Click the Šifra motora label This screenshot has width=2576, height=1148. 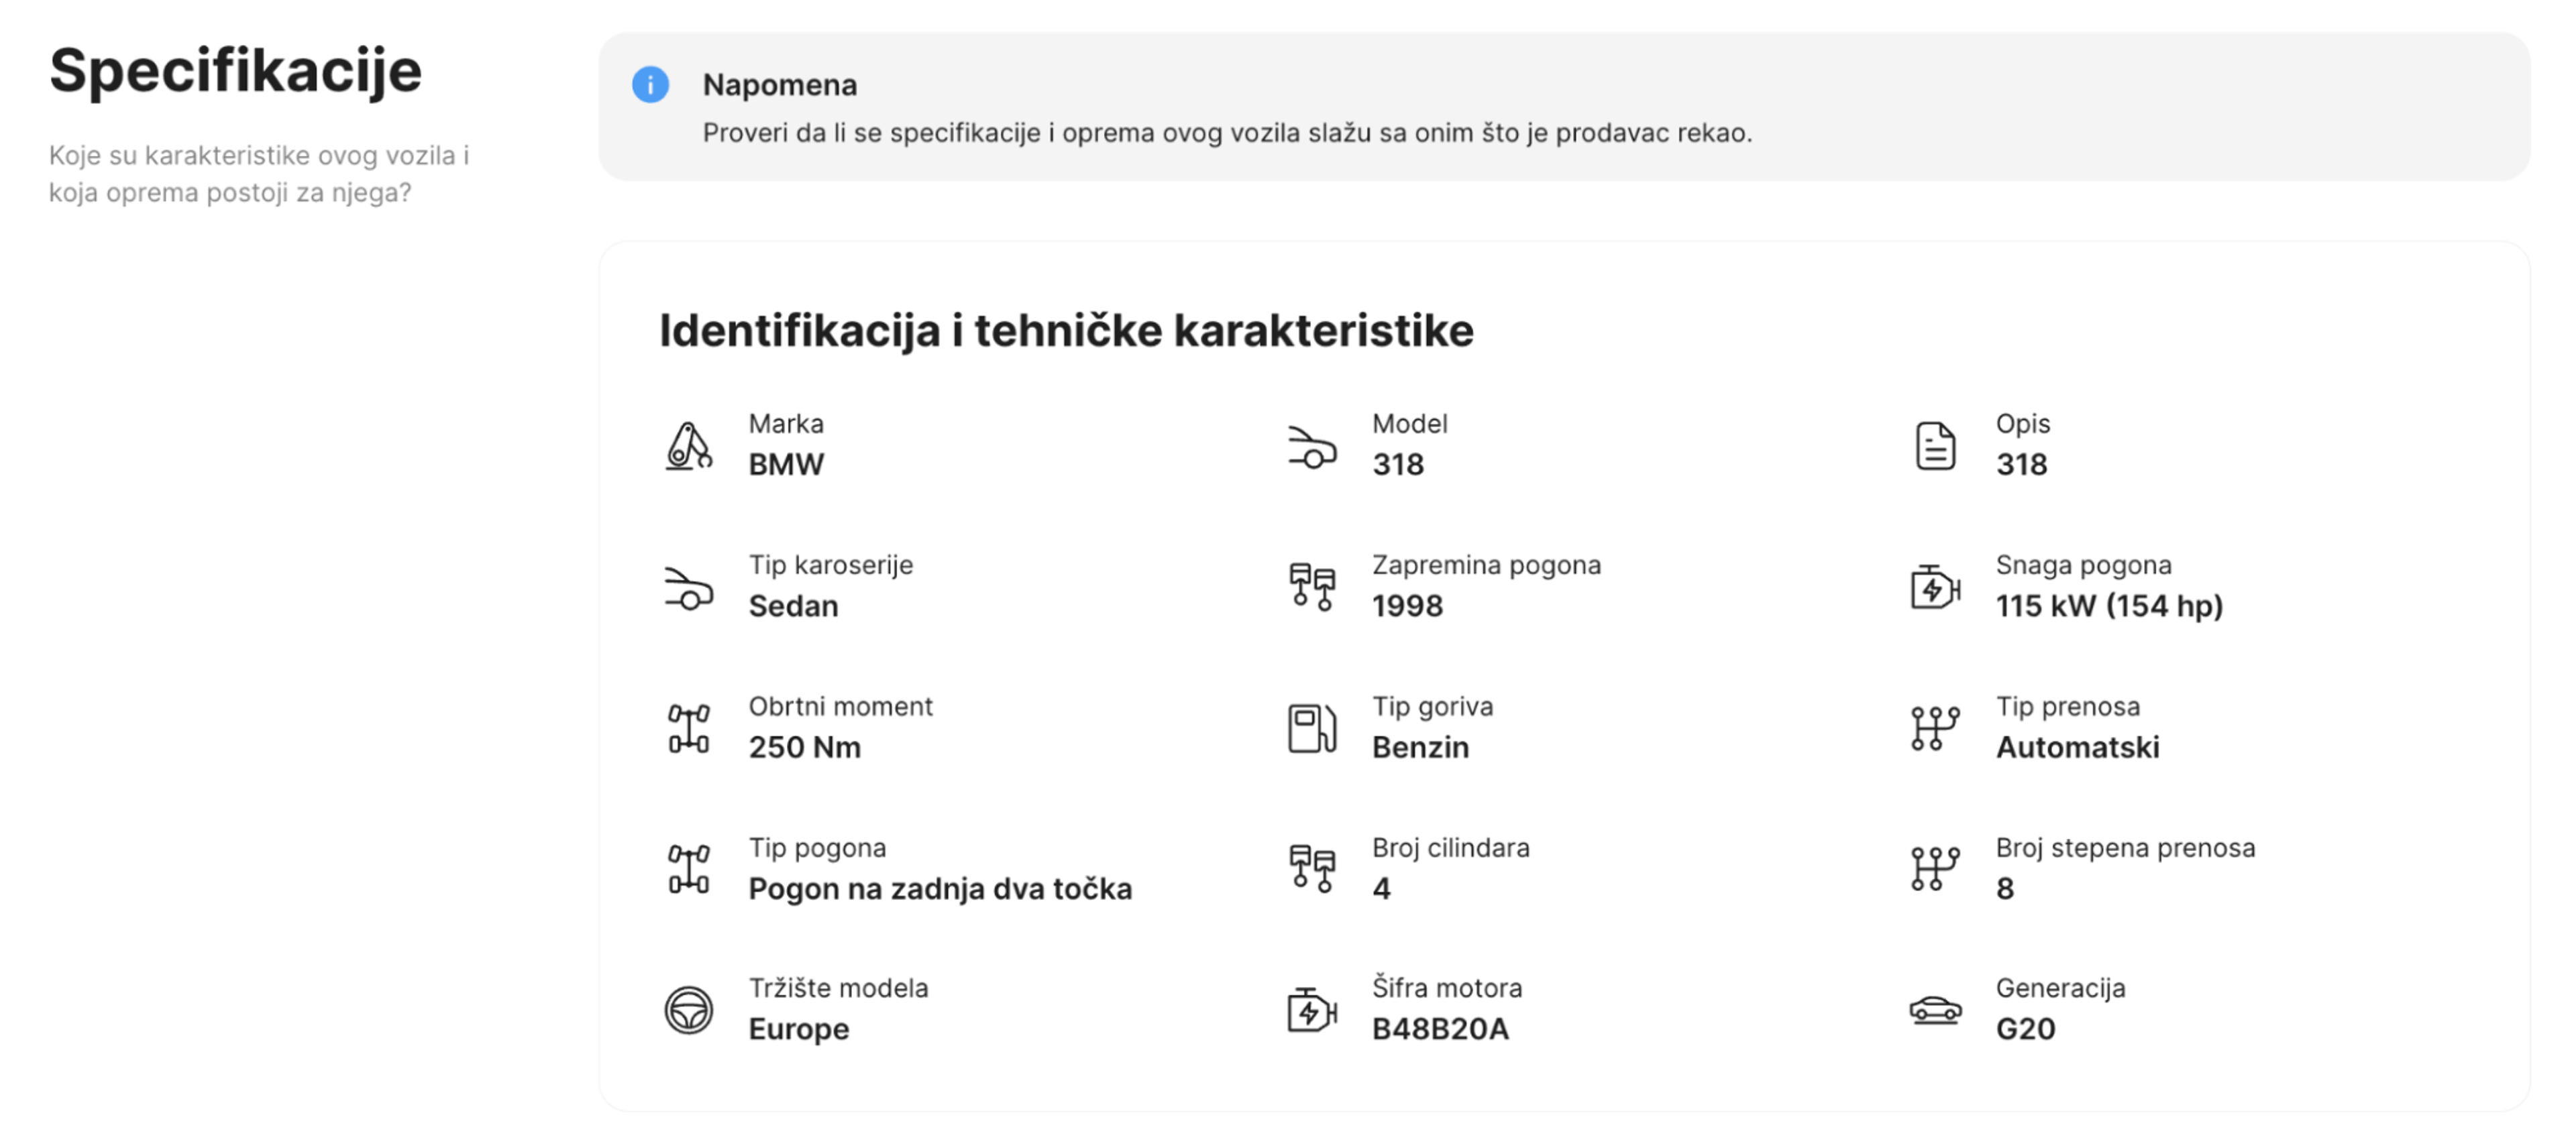1447,988
